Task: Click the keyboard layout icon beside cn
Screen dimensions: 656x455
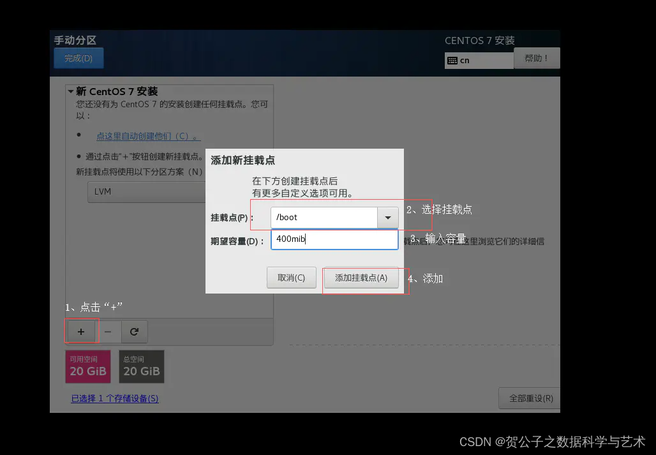Action: click(452, 61)
